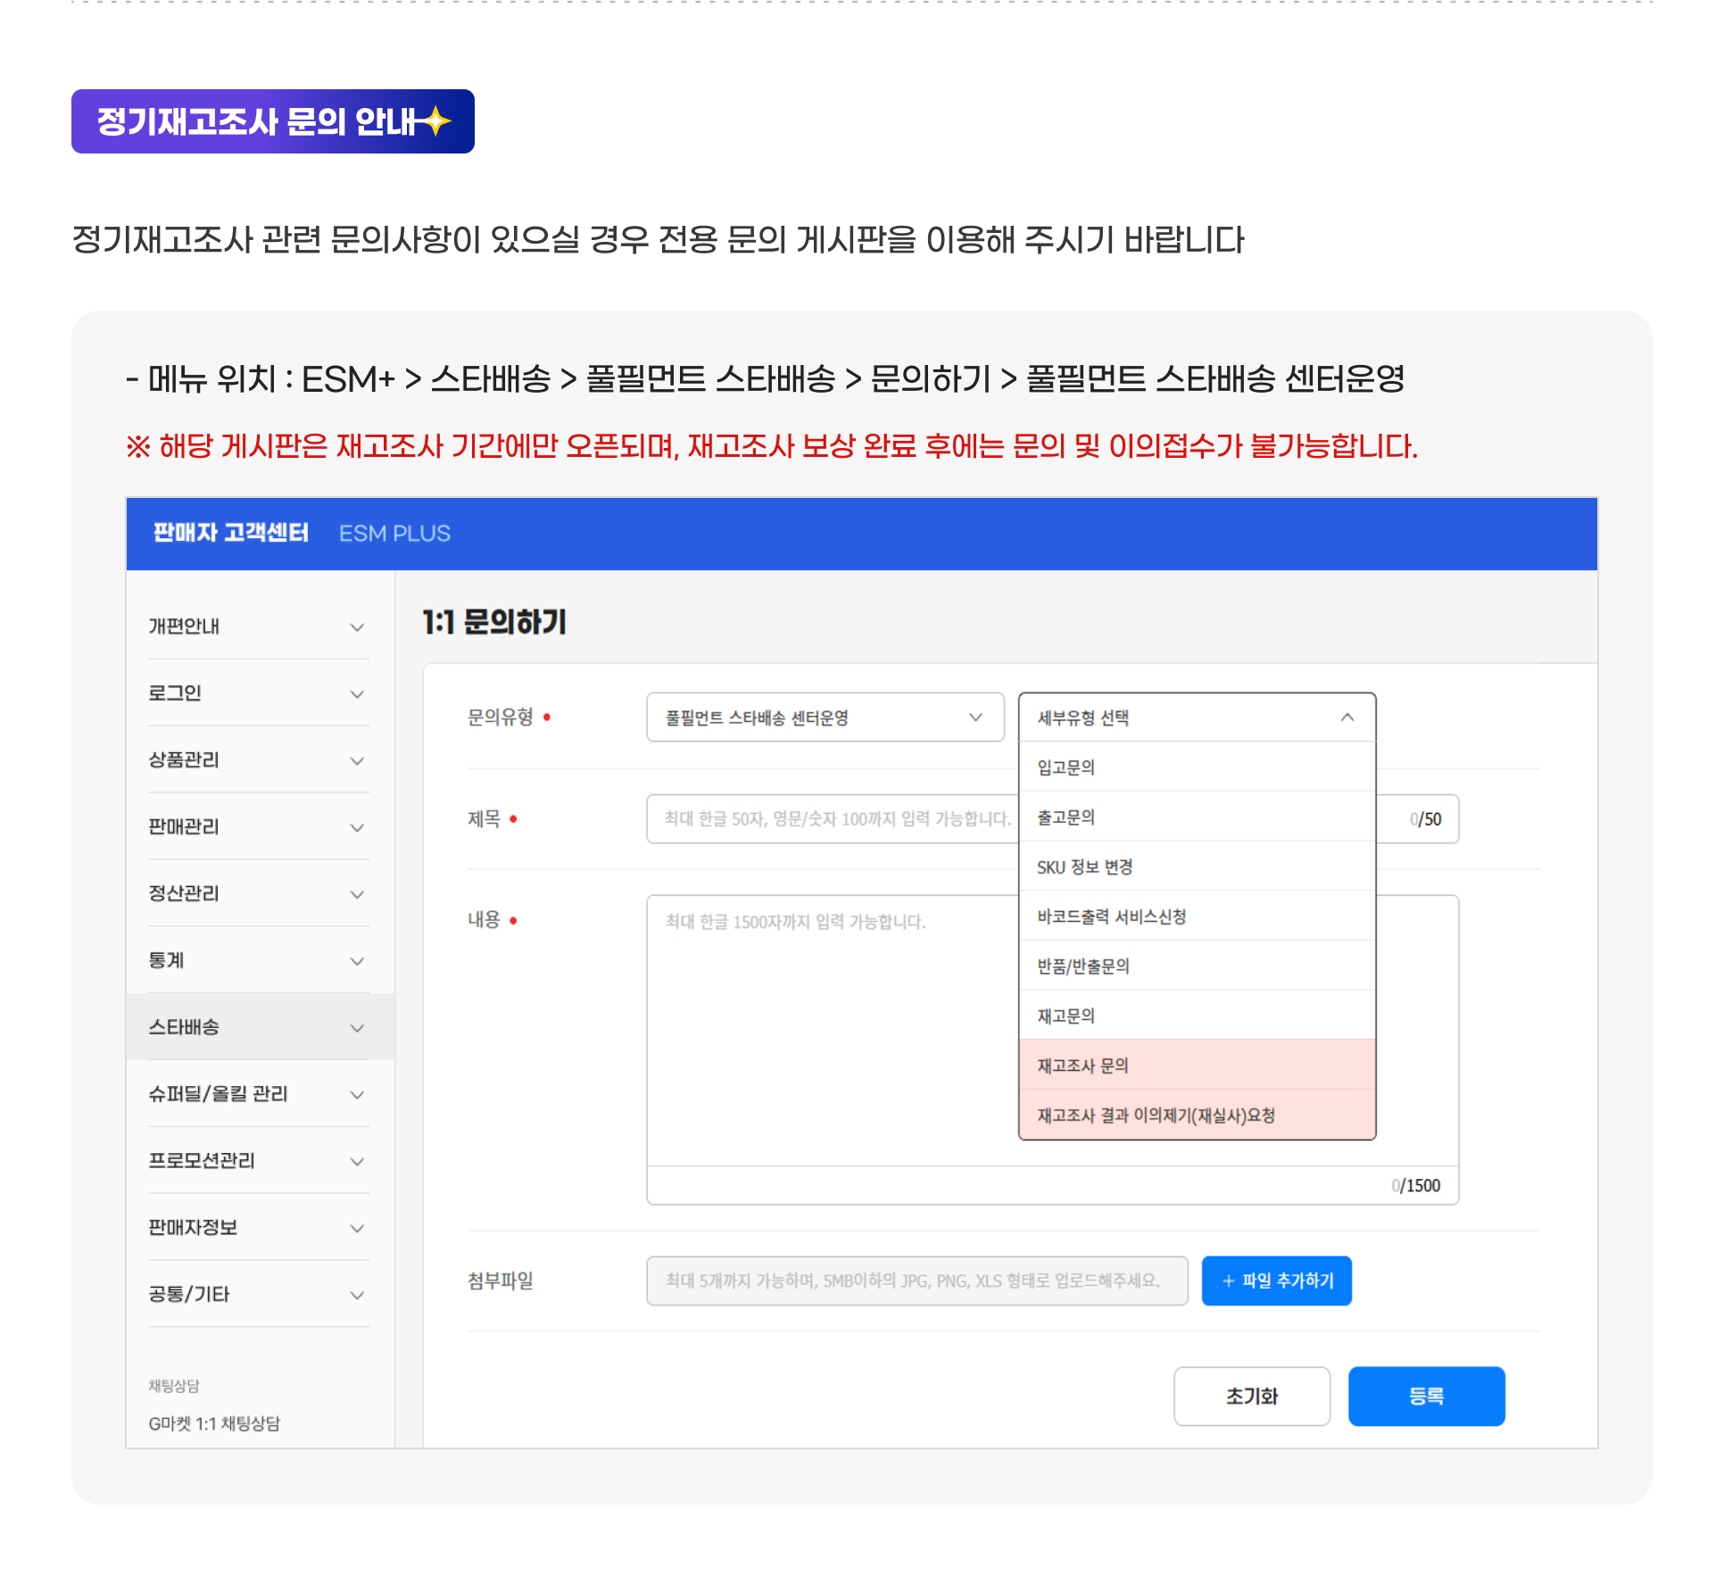The height and width of the screenshot is (1576, 1724).
Task: Open the 판매관리 sidebar section
Action: (257, 826)
